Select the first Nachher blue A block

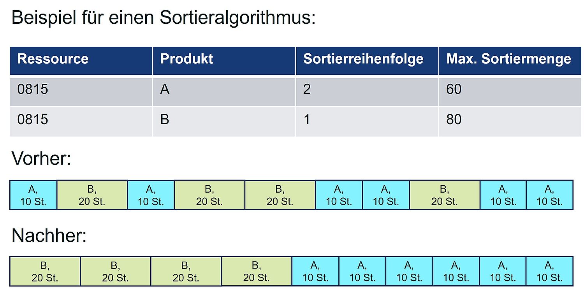(315, 271)
